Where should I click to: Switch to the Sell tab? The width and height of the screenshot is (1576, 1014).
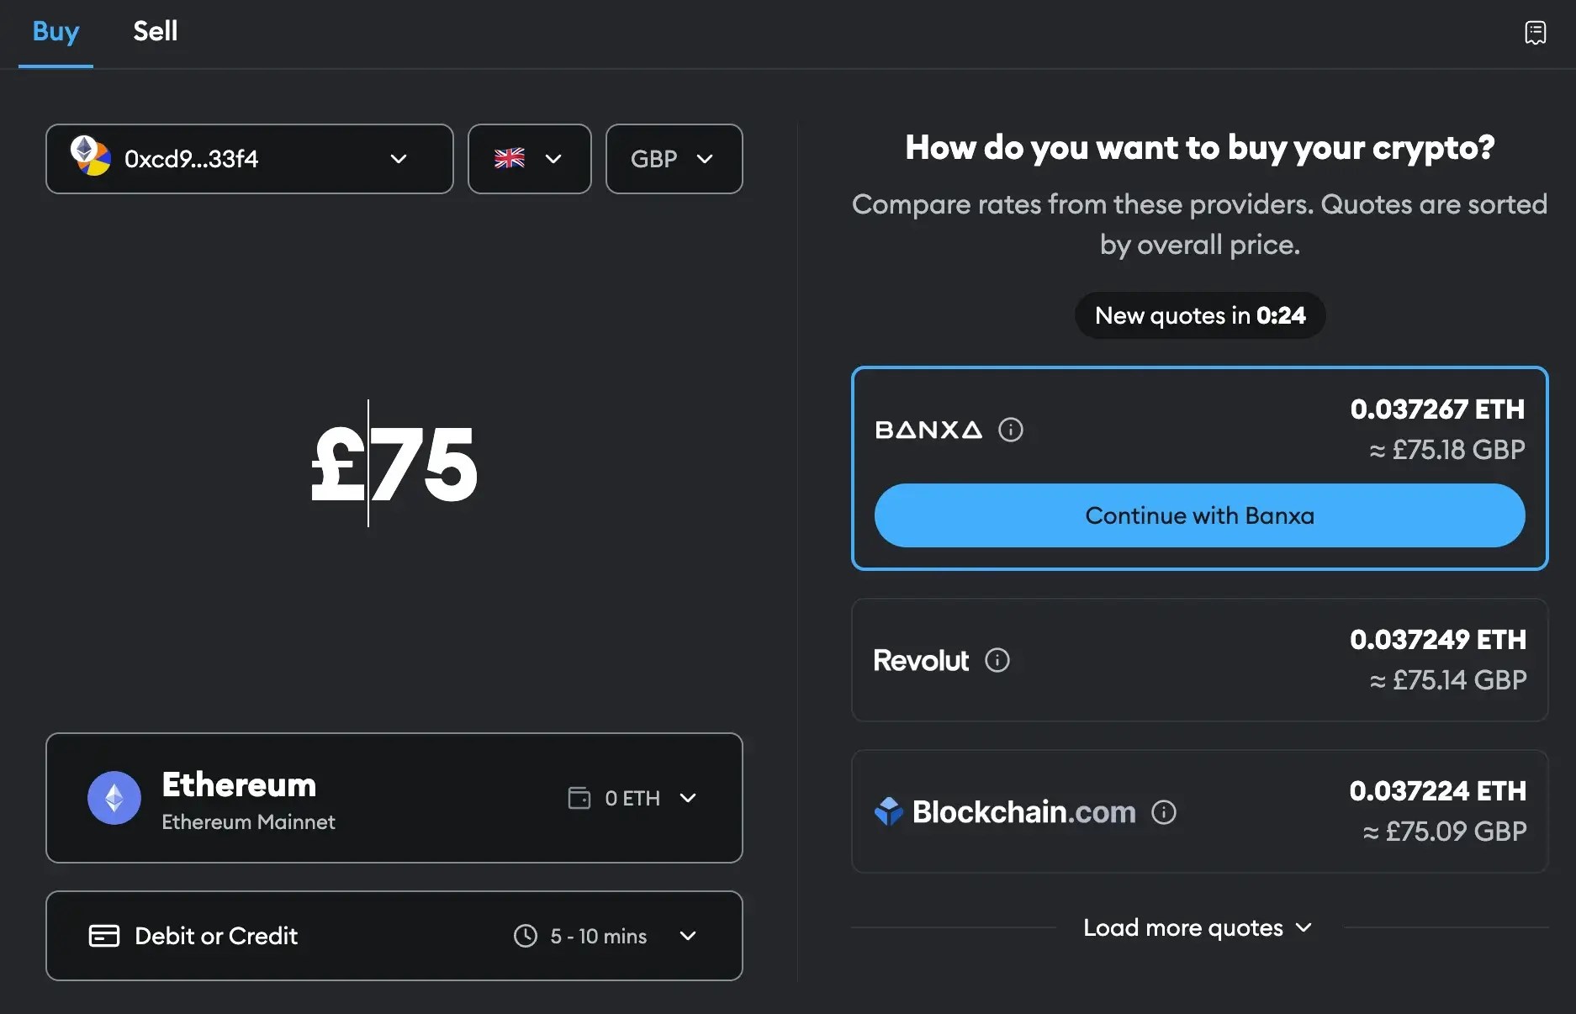click(x=155, y=32)
